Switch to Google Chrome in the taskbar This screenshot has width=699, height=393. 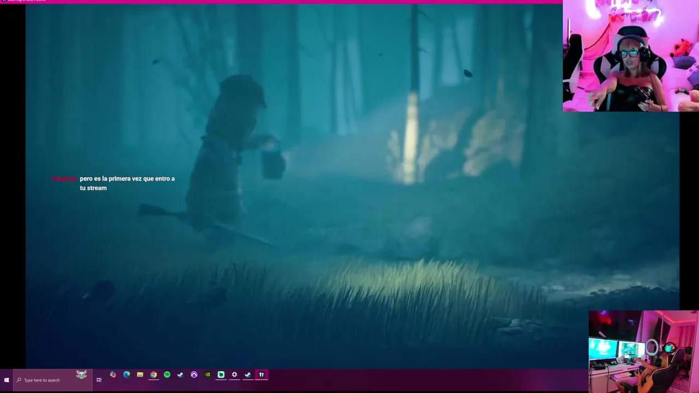(153, 375)
